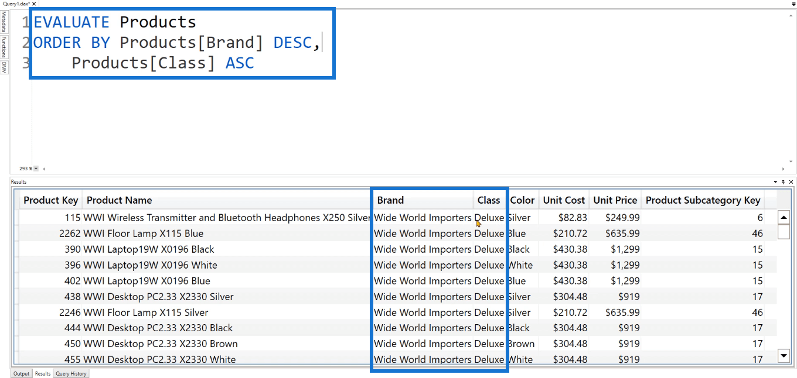This screenshot has height=378, width=797.
Task: Select the WWI Wireless Transmitter product name cell
Action: click(227, 218)
